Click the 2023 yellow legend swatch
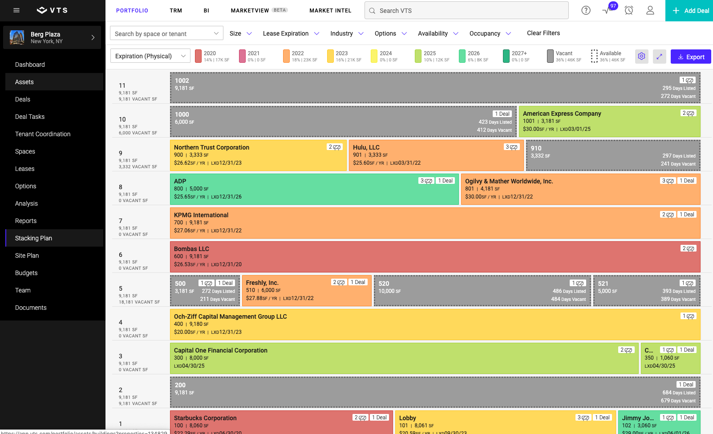Image resolution: width=713 pixels, height=434 pixels. [x=330, y=56]
